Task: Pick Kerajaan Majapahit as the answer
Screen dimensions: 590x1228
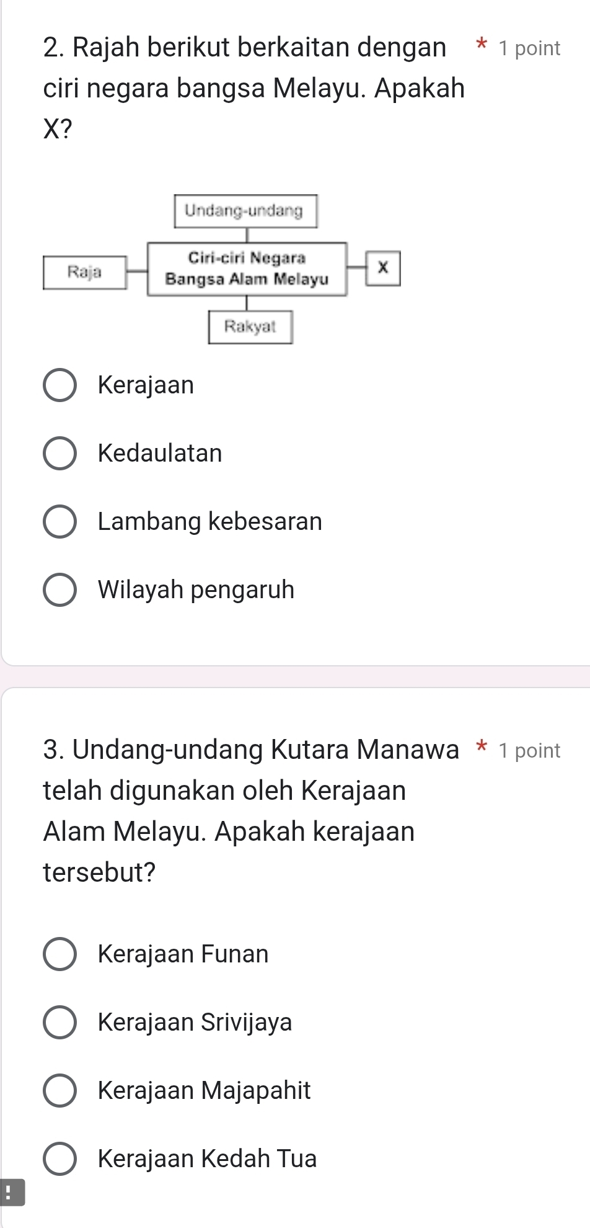Action: [60, 1090]
